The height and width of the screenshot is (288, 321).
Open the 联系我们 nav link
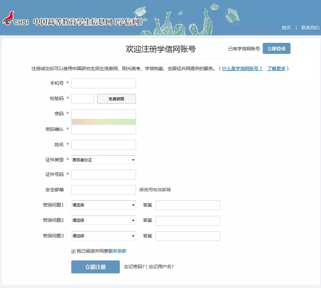click(x=310, y=28)
